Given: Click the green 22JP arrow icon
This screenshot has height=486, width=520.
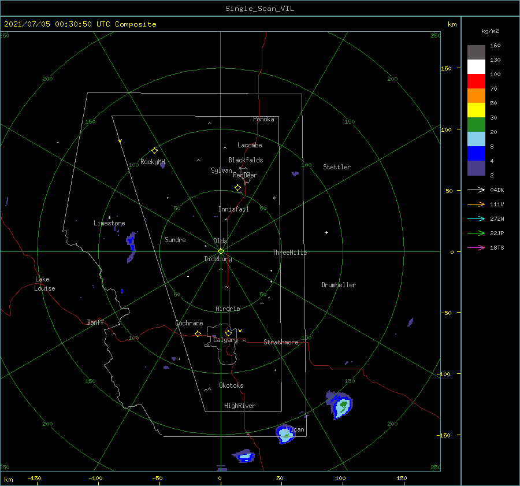Looking at the screenshot, I should tap(476, 233).
